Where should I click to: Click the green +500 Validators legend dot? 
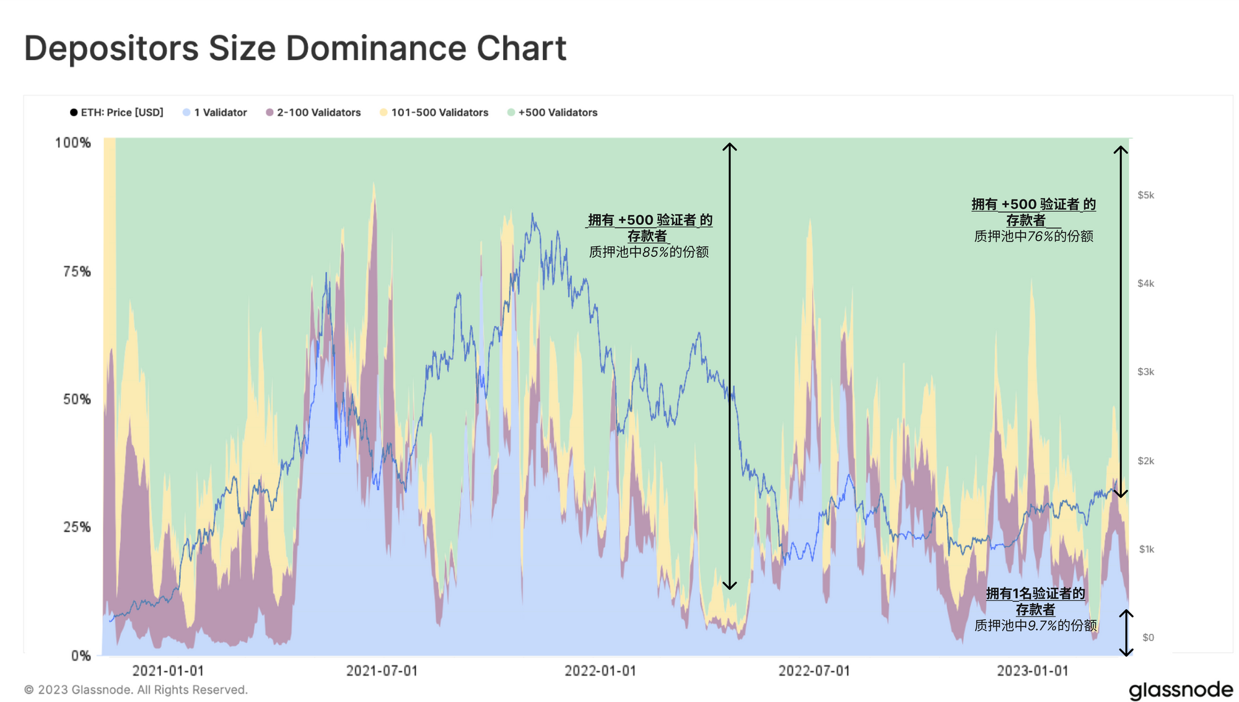(511, 112)
